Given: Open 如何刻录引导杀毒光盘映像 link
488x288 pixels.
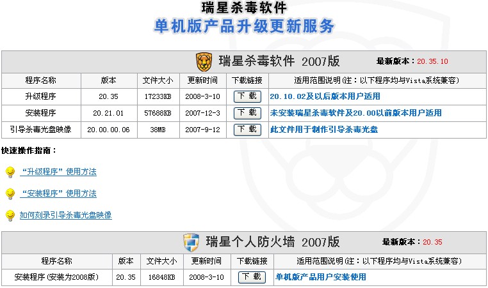Looking at the screenshot, I should click(66, 215).
